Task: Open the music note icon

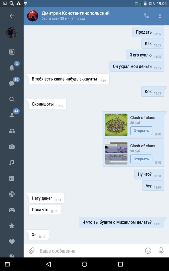Action: 12,162
